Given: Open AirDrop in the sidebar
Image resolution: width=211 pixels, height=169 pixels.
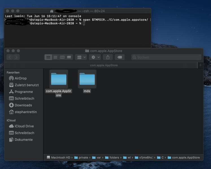Looking at the screenshot, I should pos(20,78).
